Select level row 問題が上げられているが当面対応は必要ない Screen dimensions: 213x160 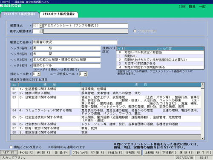pyautogui.click(x=160, y=60)
